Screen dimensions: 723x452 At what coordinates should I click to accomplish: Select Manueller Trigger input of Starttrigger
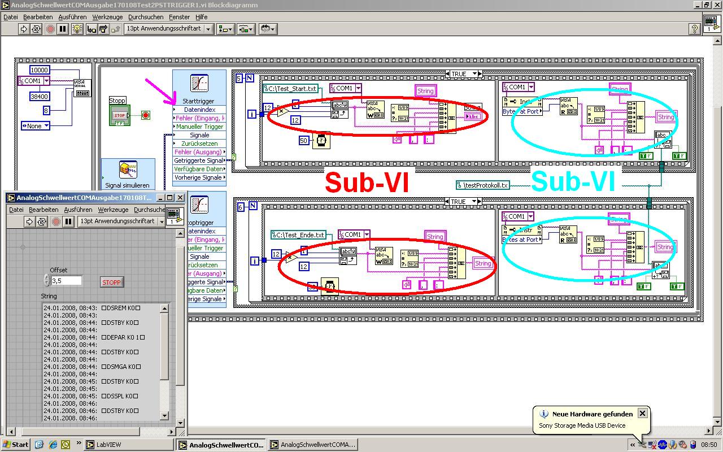pos(199,127)
